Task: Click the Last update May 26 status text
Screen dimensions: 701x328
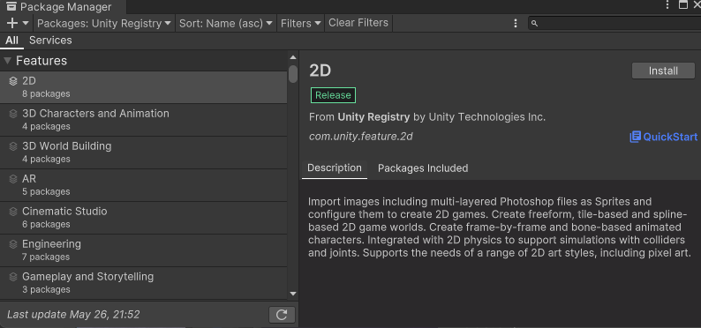Action: pyautogui.click(x=73, y=315)
